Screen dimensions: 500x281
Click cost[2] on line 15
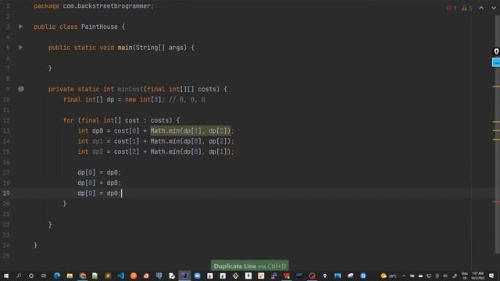127,151
